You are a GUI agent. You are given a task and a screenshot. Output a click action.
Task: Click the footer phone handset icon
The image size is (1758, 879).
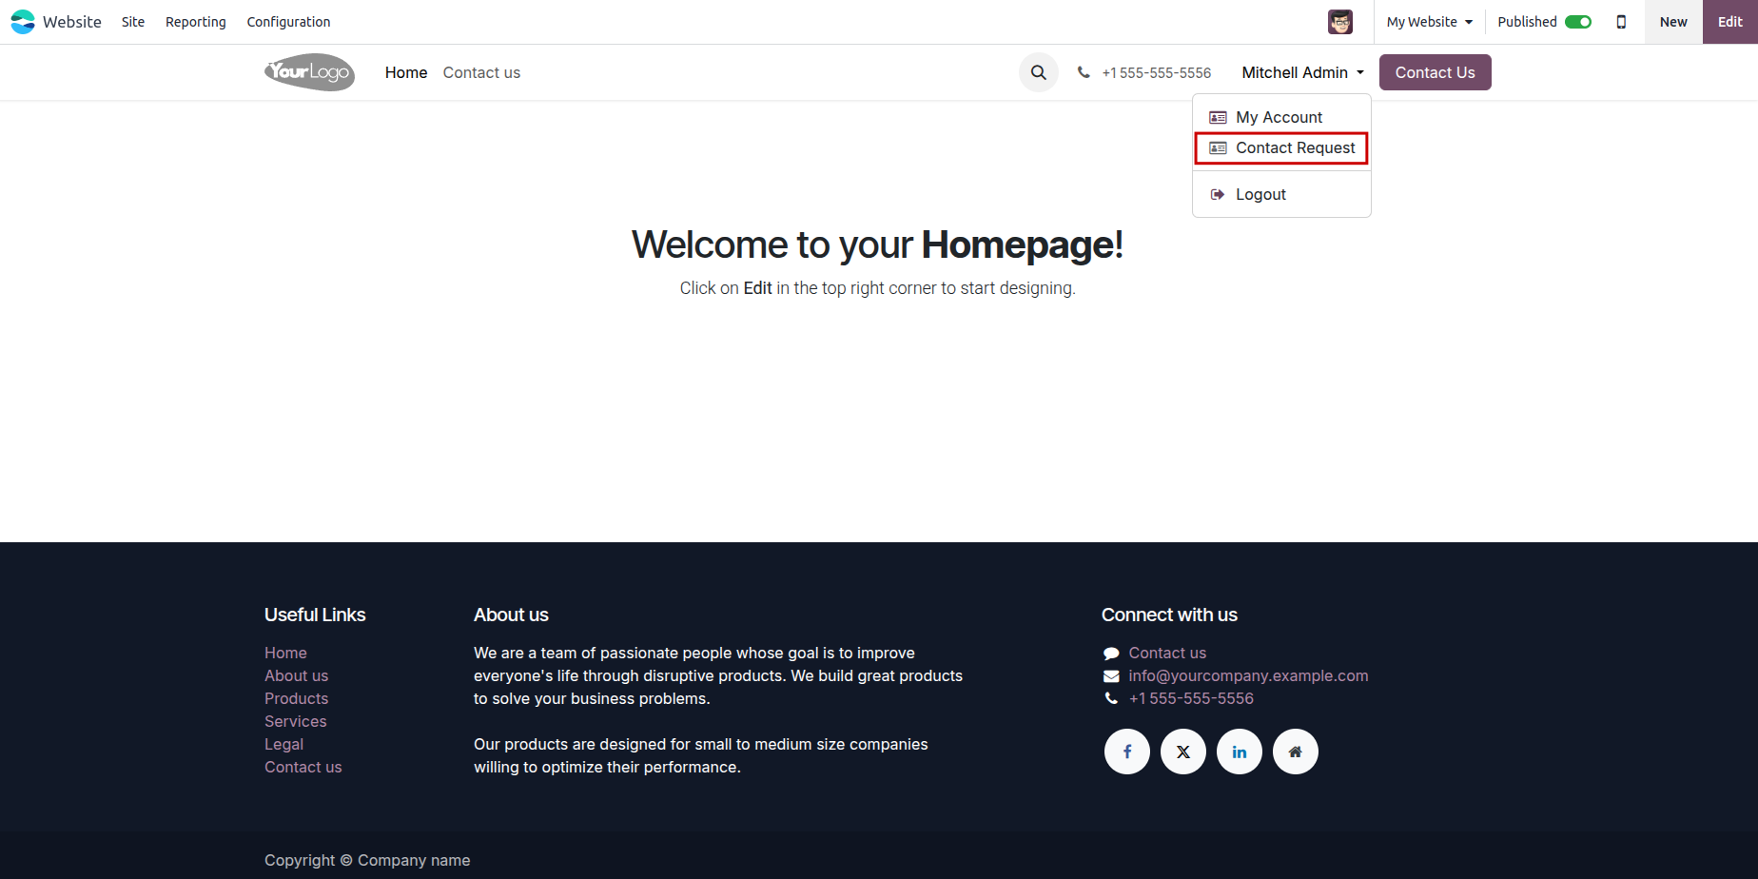[1111, 698]
